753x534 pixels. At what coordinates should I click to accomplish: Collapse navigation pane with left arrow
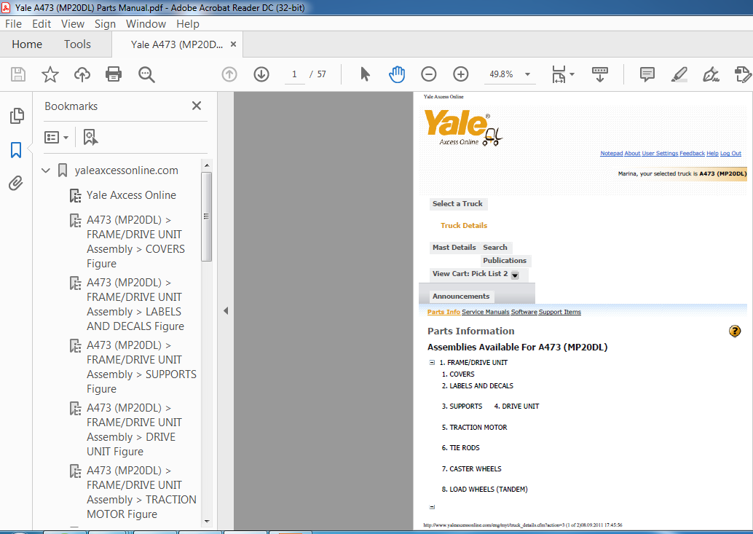[x=225, y=310]
